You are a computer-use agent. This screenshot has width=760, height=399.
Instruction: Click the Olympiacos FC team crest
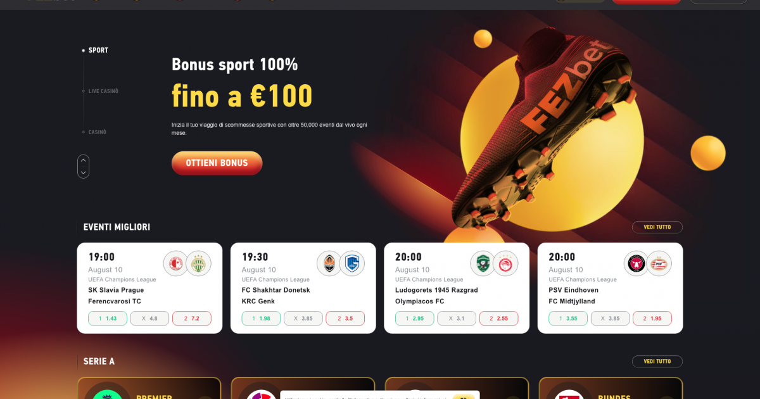tap(505, 263)
